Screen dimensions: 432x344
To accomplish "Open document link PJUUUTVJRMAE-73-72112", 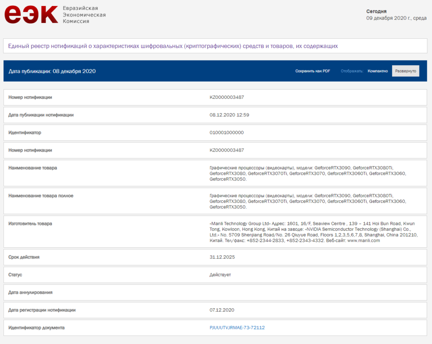I will click(x=237, y=328).
